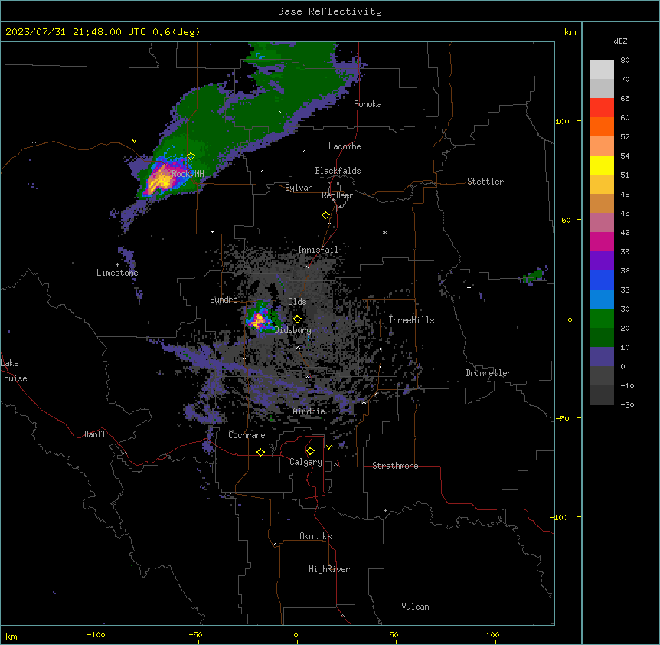Select the yellow diamond marker below Cochrane

pyautogui.click(x=260, y=452)
